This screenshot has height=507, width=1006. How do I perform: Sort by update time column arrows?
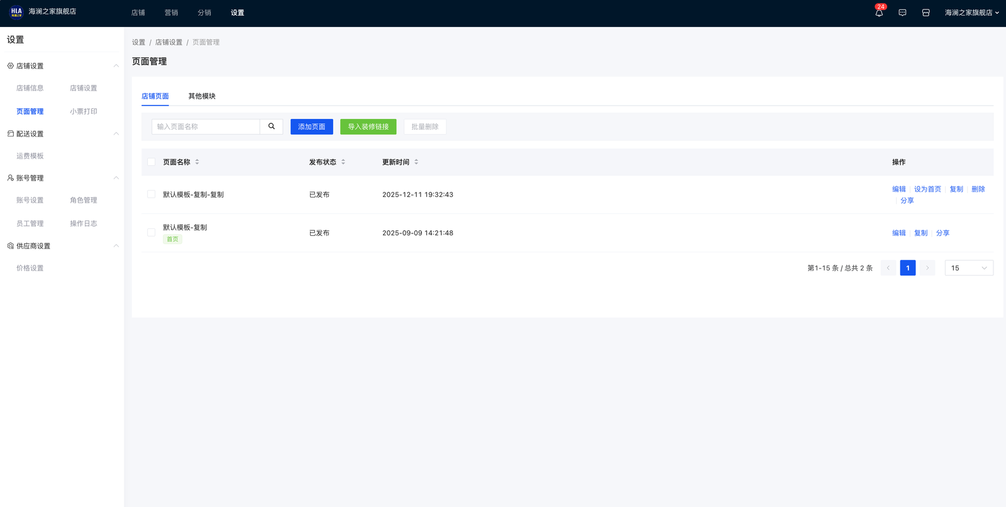point(416,162)
